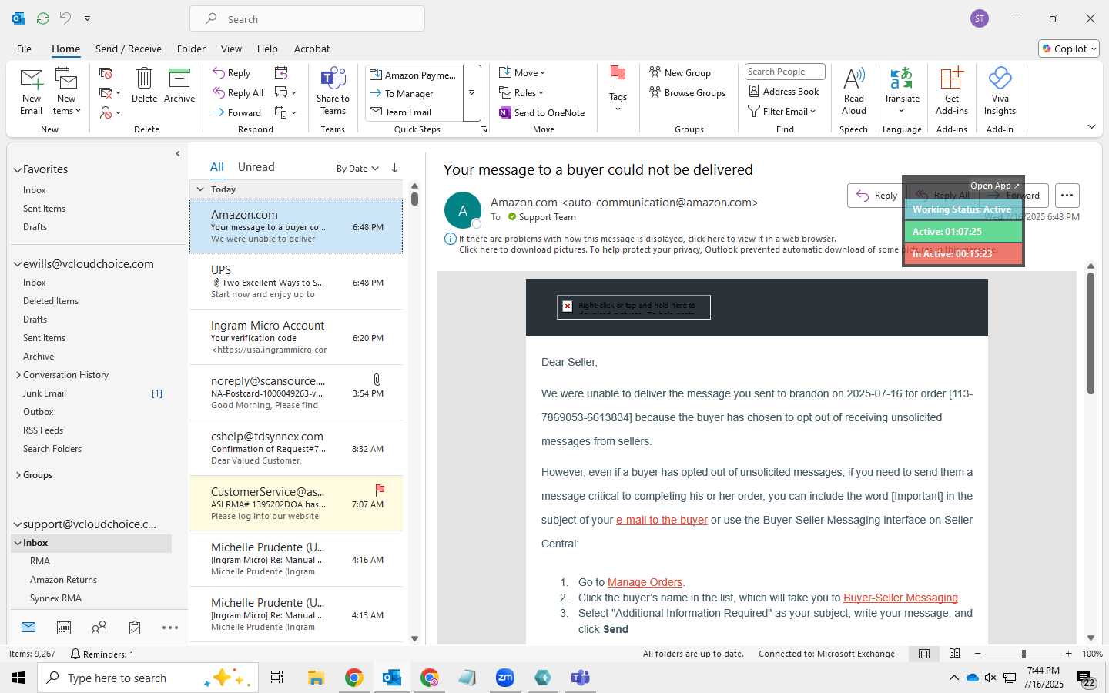Open more actions ellipsis in reading pane
This screenshot has width=1109, height=693.
point(1067,196)
